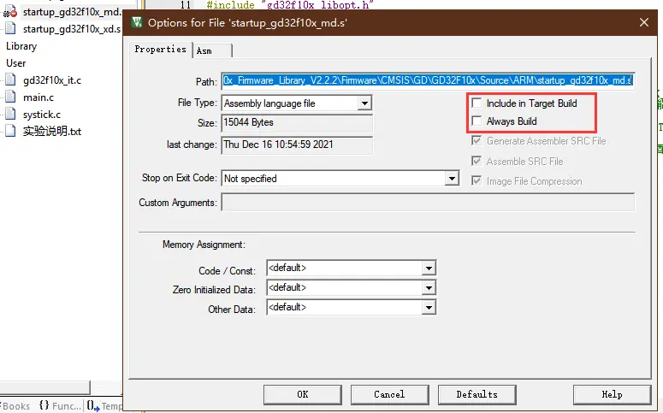The height and width of the screenshot is (413, 663).
Task: Select 实验说明.txt in the project tree
Action: click(x=52, y=132)
